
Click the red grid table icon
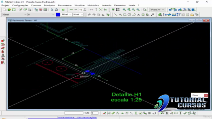pos(41,10)
